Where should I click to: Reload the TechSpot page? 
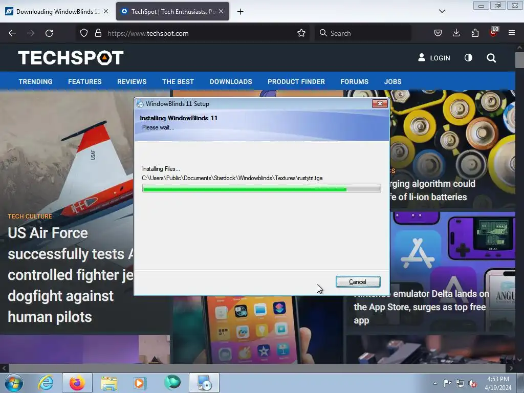(x=49, y=33)
